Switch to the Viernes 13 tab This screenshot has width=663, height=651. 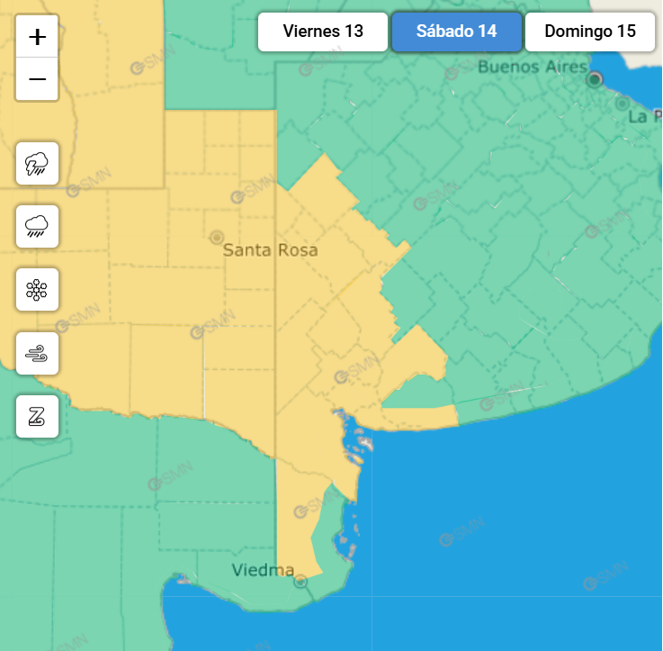pyautogui.click(x=323, y=32)
